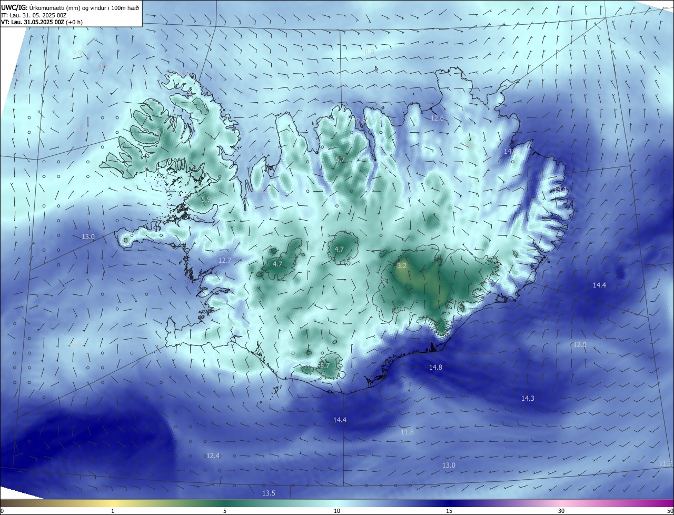Click the map title 'UWC/IG: Úrkomumætti (mm) og vindur í 100m hæð'

[70, 8]
